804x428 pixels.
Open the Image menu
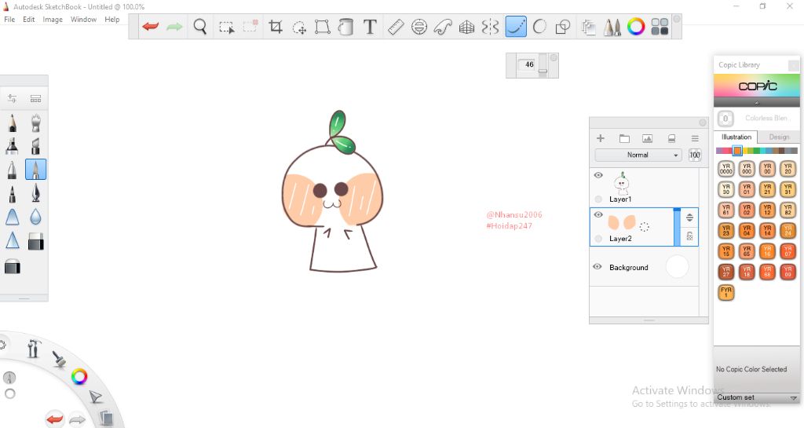[53, 20]
